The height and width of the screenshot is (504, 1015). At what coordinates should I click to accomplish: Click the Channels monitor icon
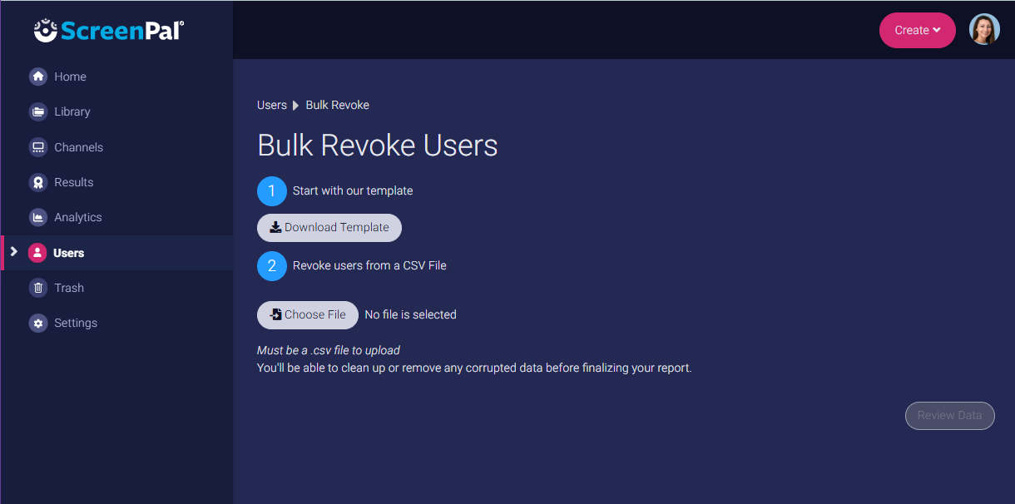pos(38,147)
